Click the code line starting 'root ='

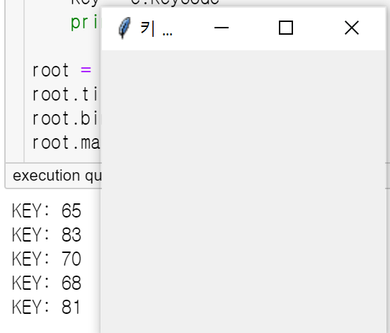click(x=62, y=70)
